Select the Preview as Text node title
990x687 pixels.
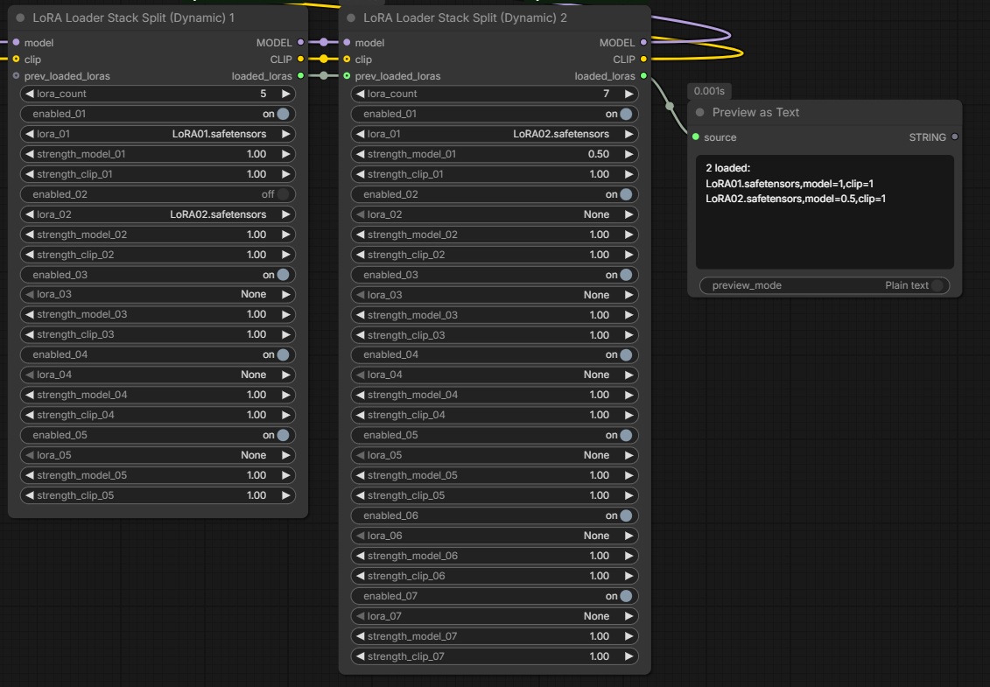[x=755, y=112]
